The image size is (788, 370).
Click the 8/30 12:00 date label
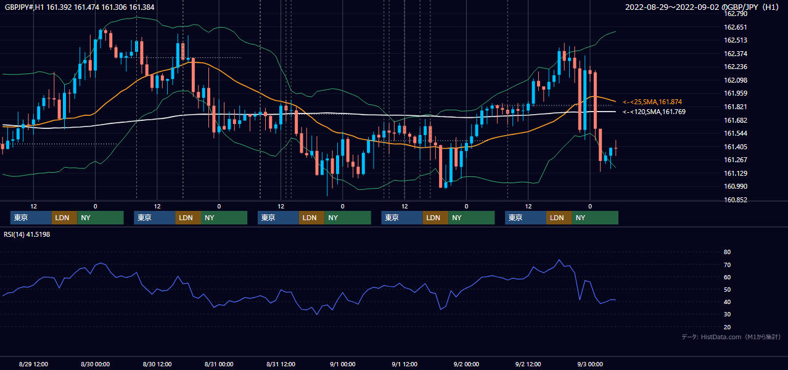click(x=157, y=364)
